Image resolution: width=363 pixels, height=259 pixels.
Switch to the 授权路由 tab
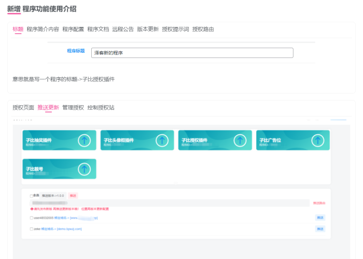(x=203, y=29)
